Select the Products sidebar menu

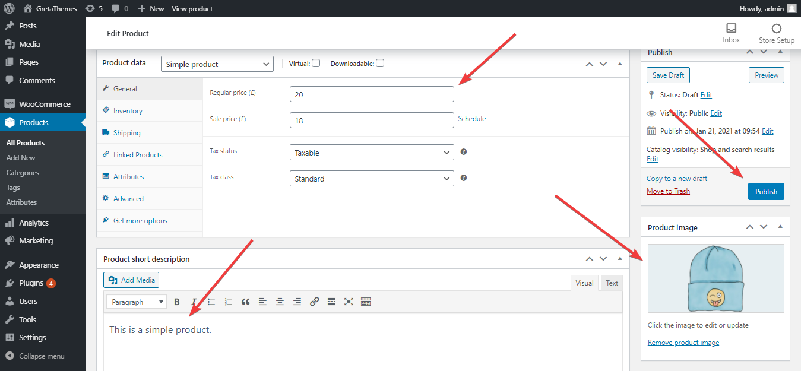pyautogui.click(x=43, y=122)
